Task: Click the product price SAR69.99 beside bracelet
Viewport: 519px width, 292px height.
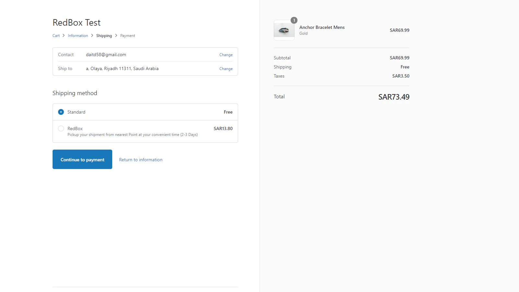Action: click(400, 30)
